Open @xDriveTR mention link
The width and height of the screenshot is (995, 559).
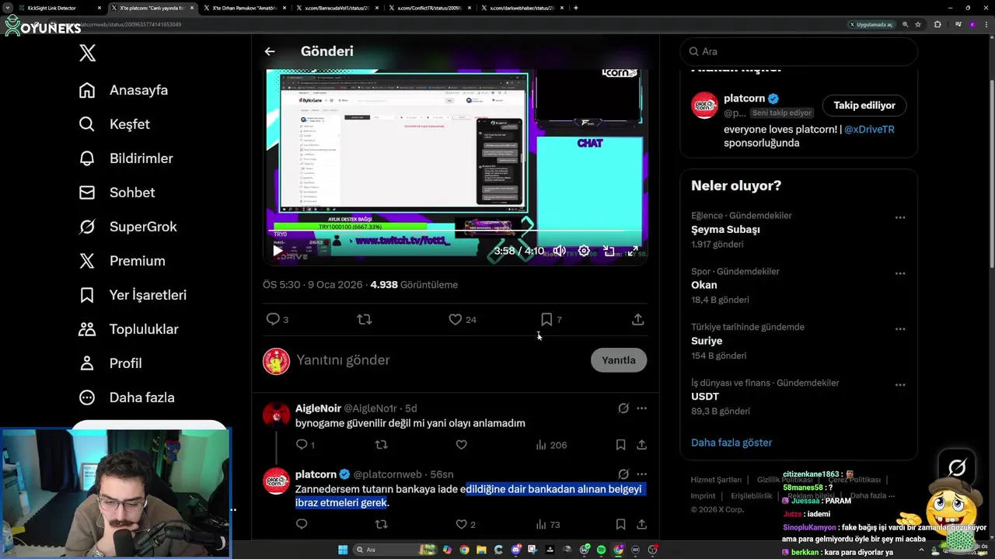(869, 130)
